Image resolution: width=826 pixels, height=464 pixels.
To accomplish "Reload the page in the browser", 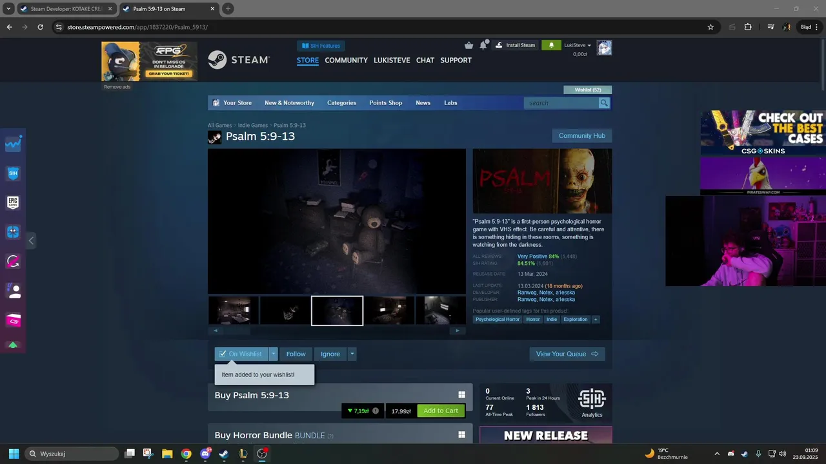I will click(41, 27).
